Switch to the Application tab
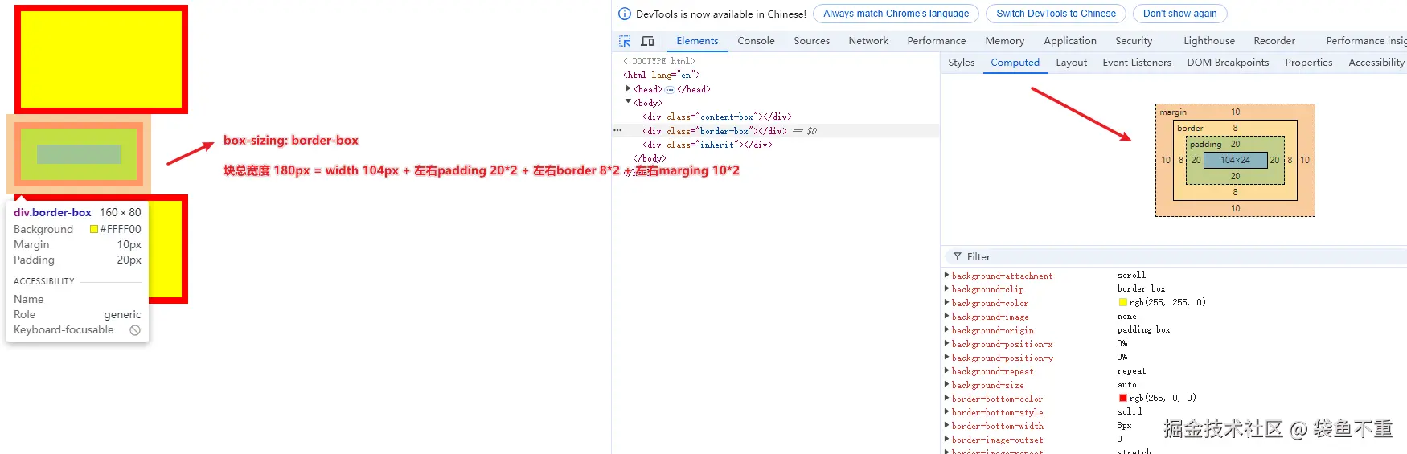This screenshot has height=454, width=1407. [1070, 41]
